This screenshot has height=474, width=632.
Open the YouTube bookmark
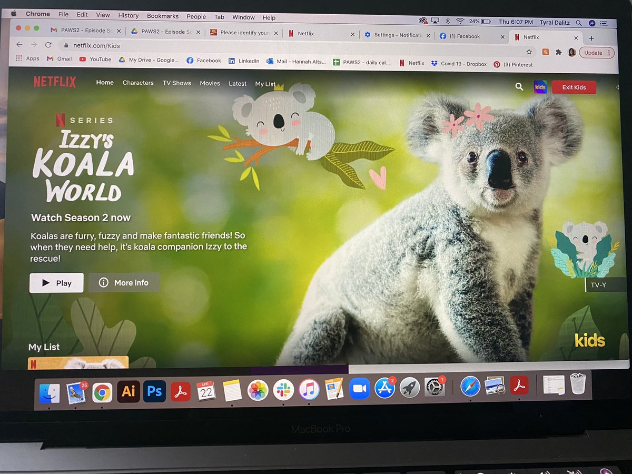[x=95, y=60]
